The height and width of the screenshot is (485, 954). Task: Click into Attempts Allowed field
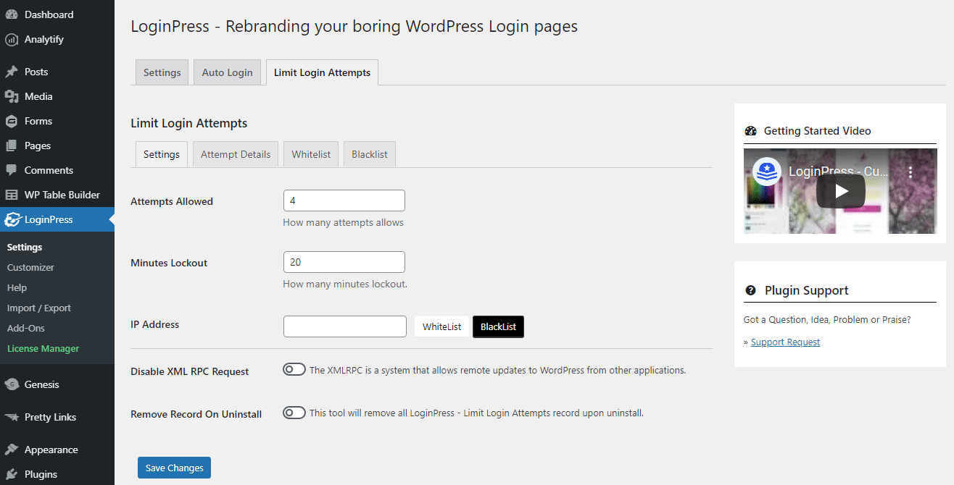click(344, 201)
